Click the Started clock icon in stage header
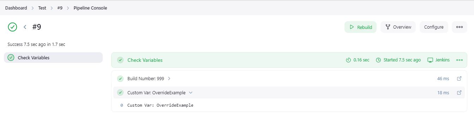The height and width of the screenshot is (137, 474). coord(379,60)
